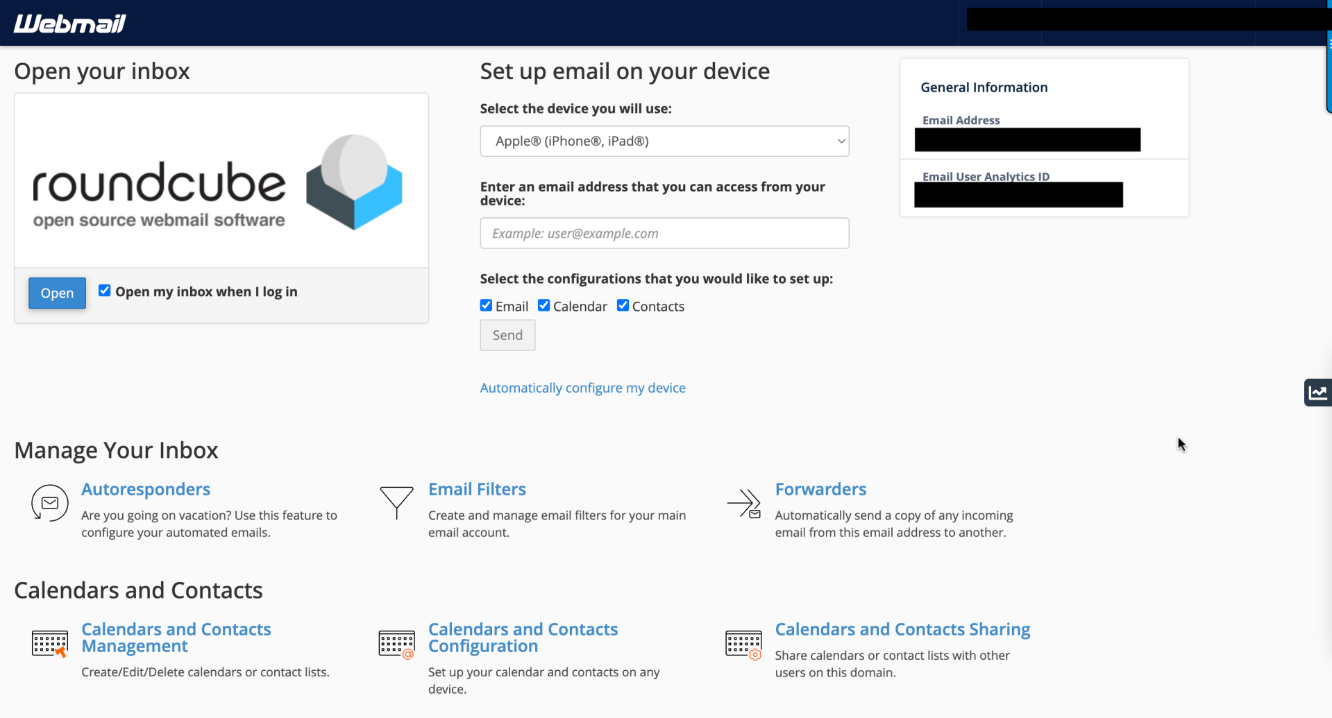1332x718 pixels.
Task: Open the Autoresponders link
Action: 146,489
